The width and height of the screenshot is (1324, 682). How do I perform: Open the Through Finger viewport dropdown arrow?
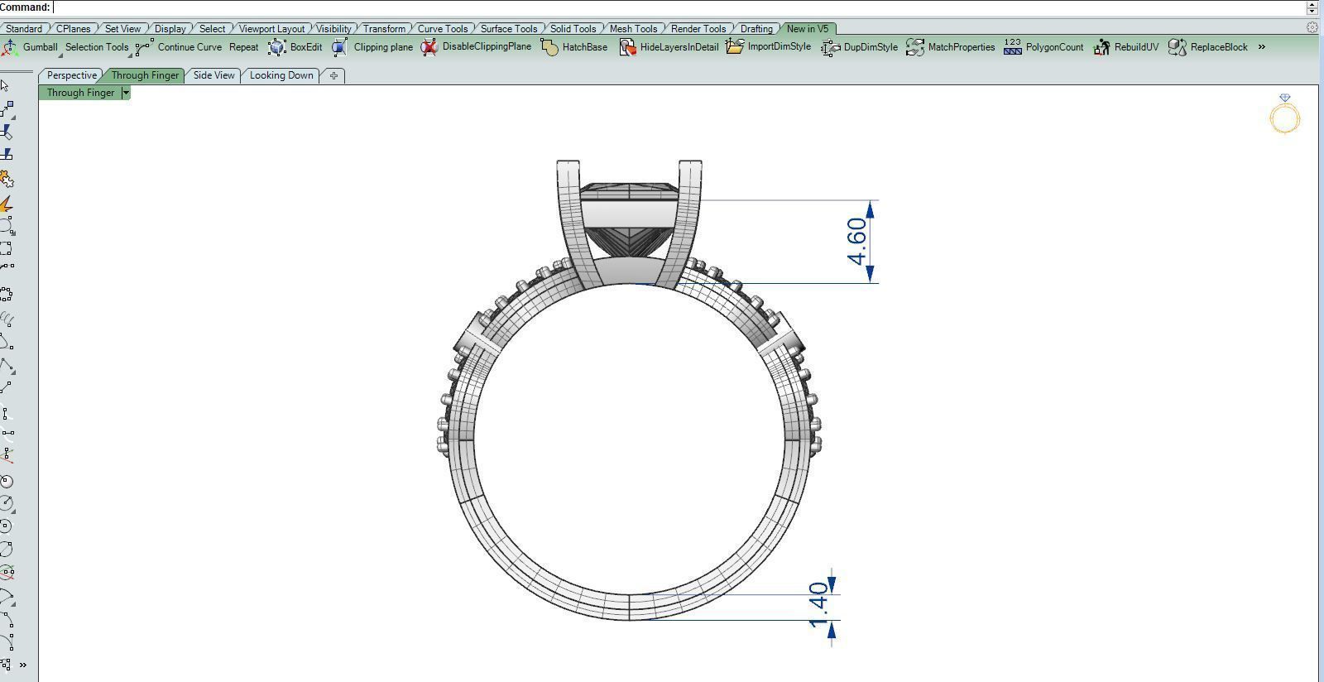coord(126,93)
